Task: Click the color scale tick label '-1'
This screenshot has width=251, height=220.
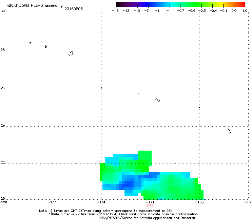Action: click(168, 11)
